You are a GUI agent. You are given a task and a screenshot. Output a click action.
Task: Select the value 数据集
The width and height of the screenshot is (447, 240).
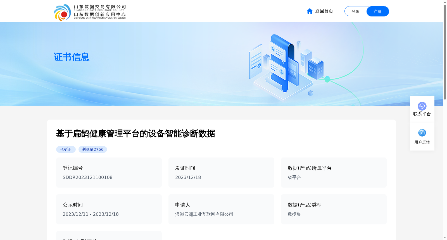[x=294, y=214]
